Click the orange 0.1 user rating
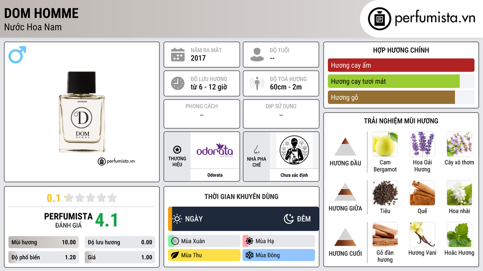The height and width of the screenshot is (271, 483). coord(54,198)
